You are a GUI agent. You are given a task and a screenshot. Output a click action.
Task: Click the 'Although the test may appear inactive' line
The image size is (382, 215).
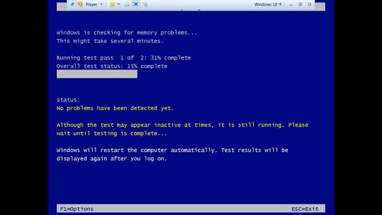tap(182, 125)
